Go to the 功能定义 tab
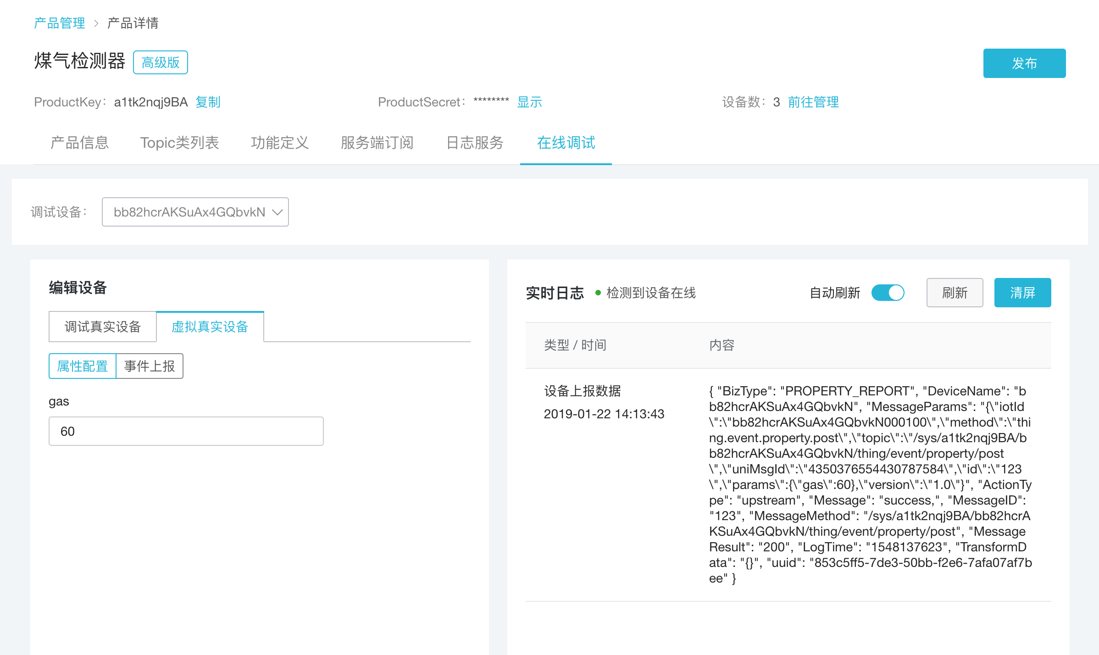1099x655 pixels. coord(279,143)
